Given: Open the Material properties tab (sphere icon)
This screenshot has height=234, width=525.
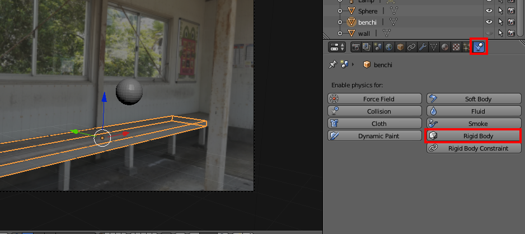Looking at the screenshot, I should pos(445,47).
